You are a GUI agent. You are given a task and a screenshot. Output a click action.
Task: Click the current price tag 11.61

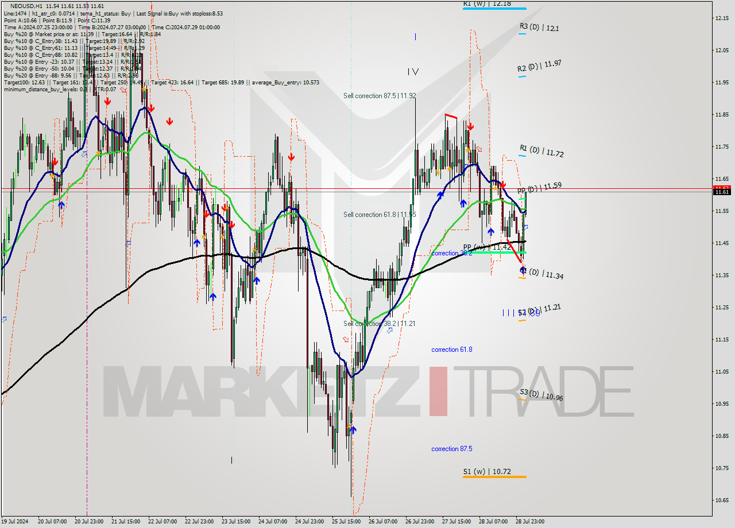click(x=722, y=192)
